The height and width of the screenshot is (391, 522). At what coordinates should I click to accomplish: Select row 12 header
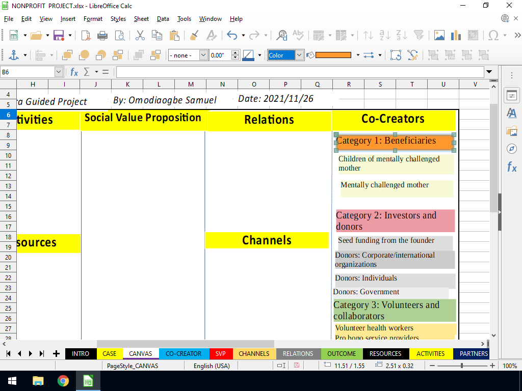click(8, 176)
